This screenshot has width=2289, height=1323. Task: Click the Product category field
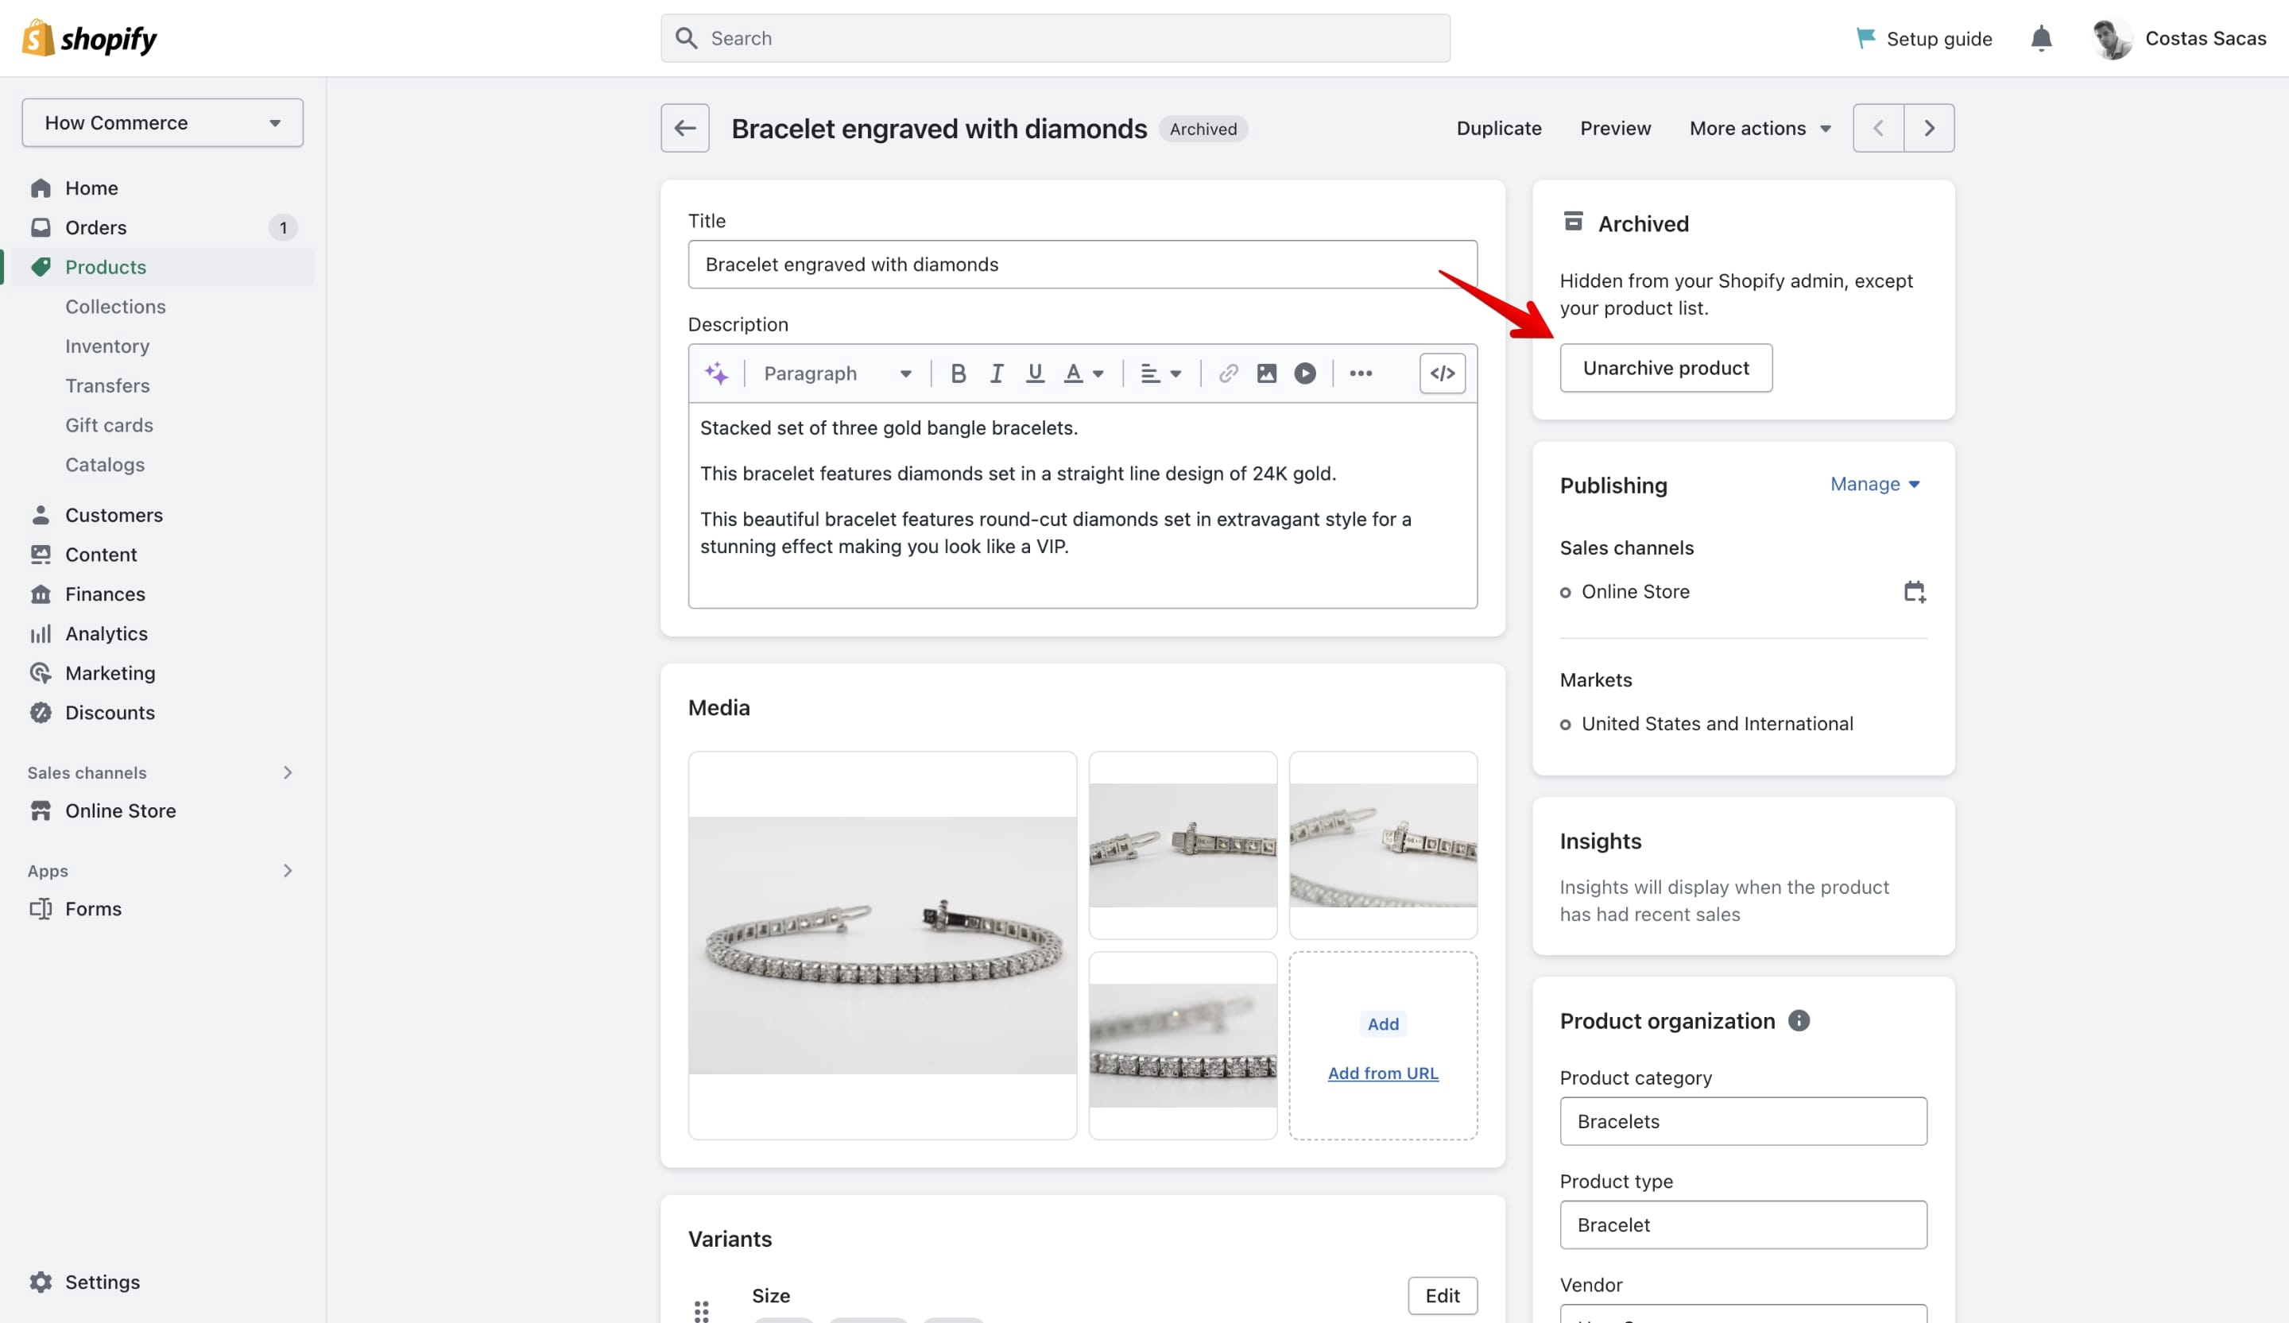point(1743,1121)
